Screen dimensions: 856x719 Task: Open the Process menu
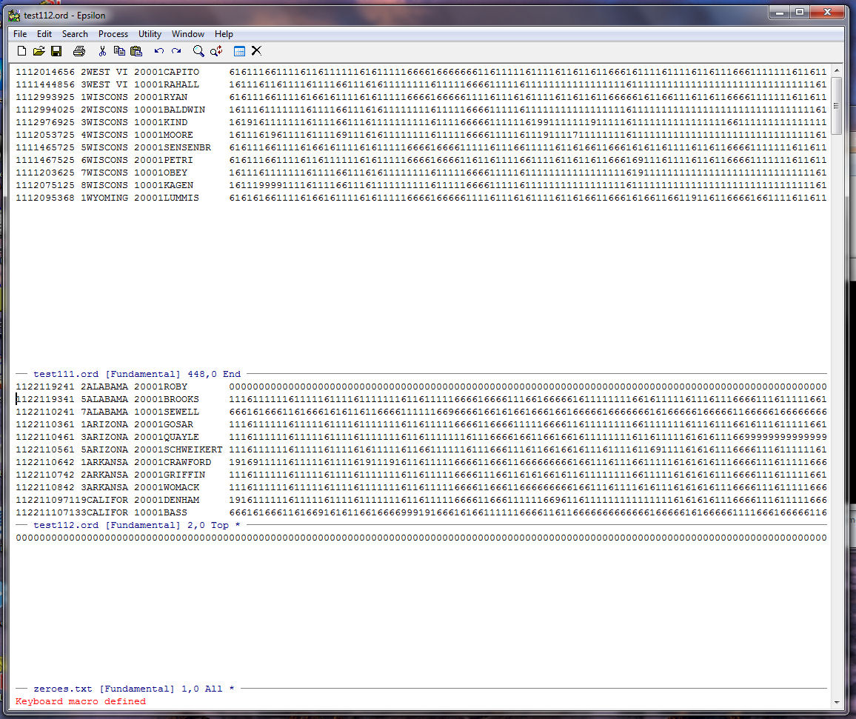click(x=113, y=34)
